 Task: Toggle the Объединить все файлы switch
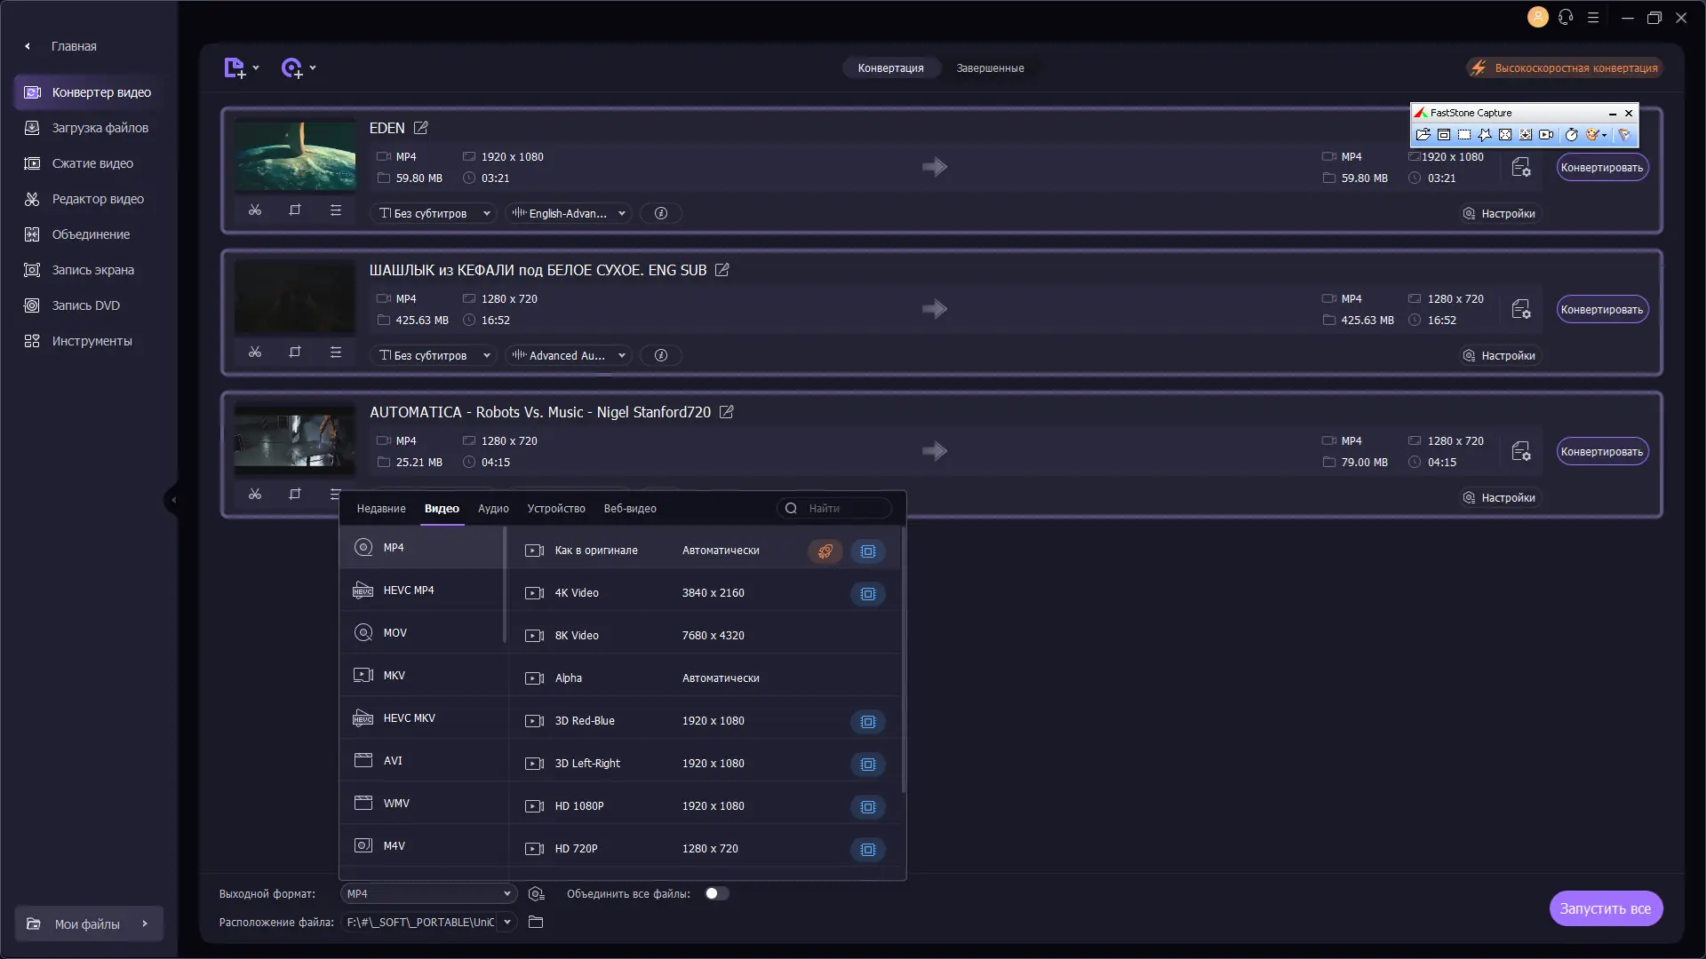tap(716, 894)
